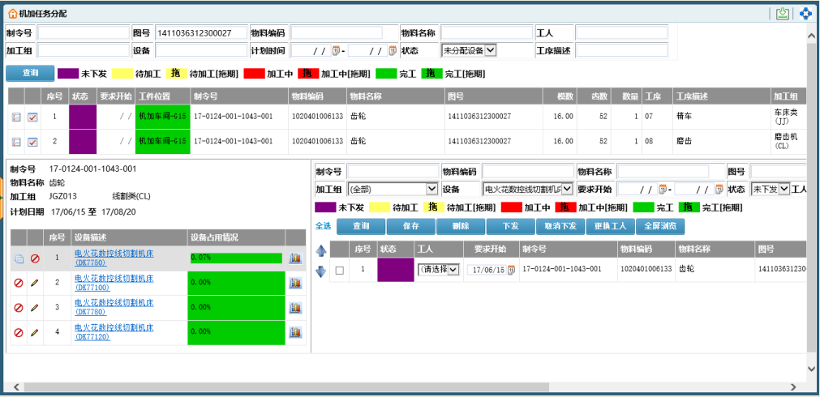Screen dimensions: 820x397
Task: Open the 电火花数控线切割机床 (DK77100) link
Action: (114, 283)
